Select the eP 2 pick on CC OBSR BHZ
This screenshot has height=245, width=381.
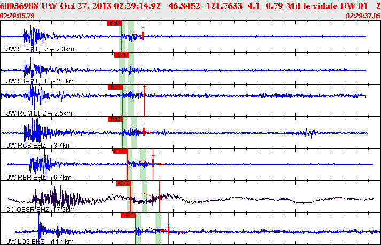tap(123, 183)
